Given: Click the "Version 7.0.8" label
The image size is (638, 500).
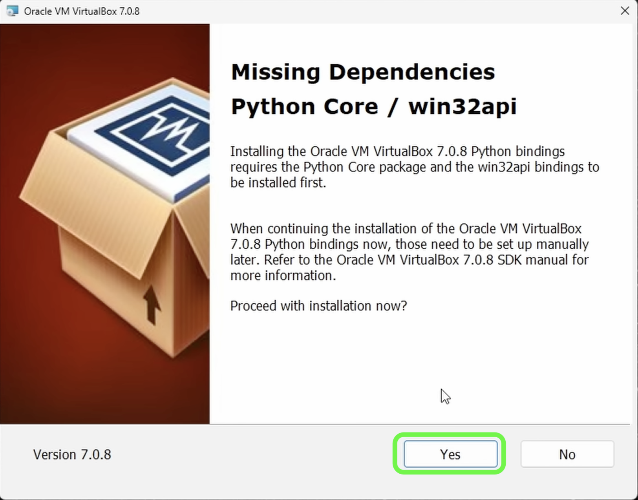Looking at the screenshot, I should coord(72,454).
